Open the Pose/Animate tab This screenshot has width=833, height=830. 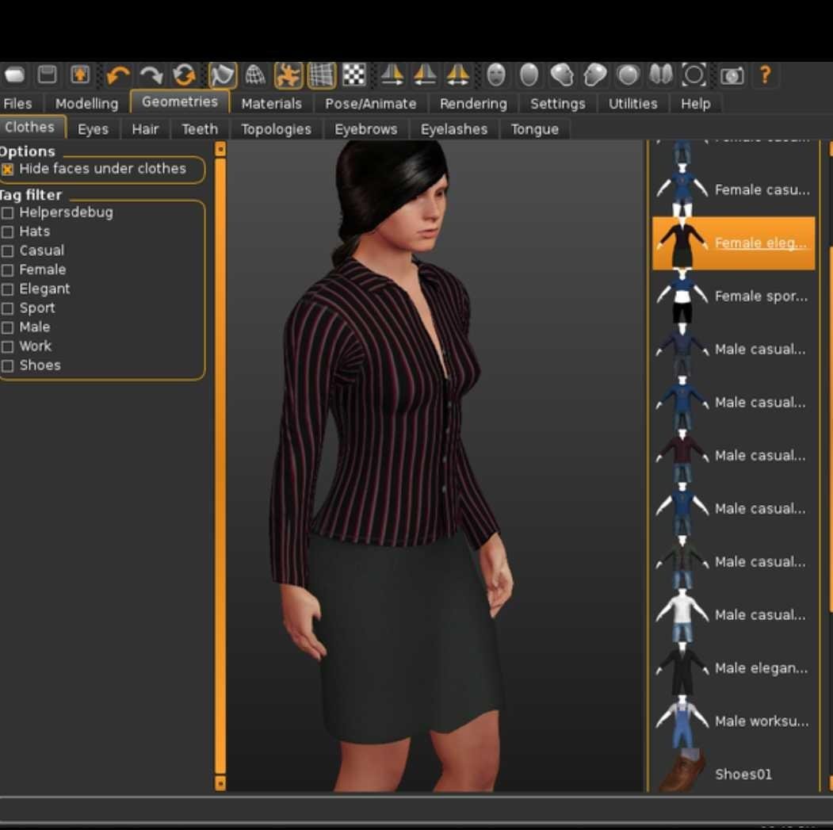(x=370, y=104)
